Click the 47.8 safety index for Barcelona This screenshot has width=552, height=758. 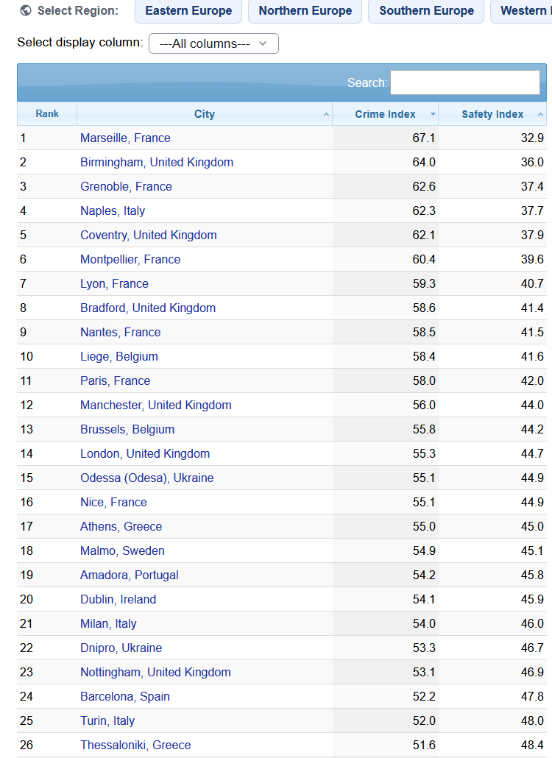coord(532,697)
